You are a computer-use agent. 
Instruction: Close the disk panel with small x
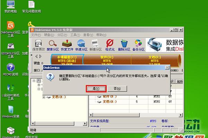31,55
